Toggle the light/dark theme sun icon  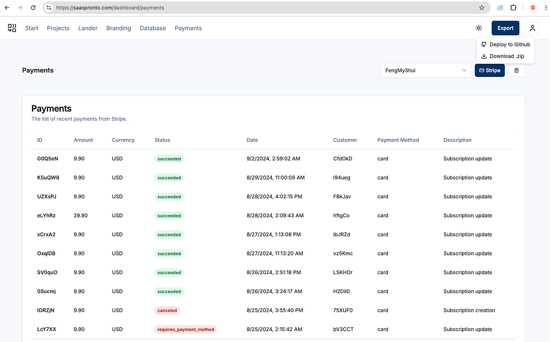[x=478, y=28]
